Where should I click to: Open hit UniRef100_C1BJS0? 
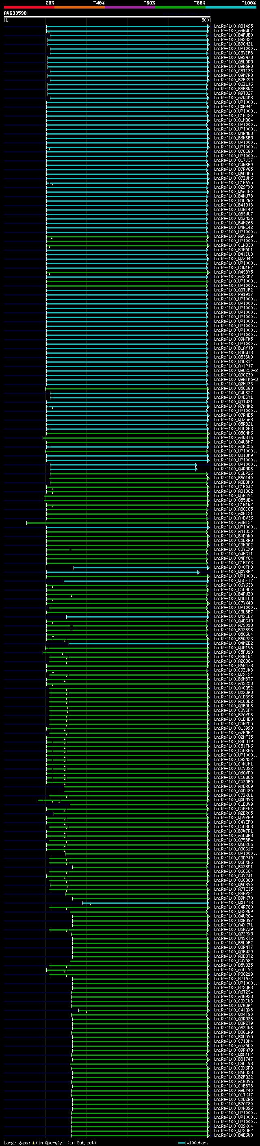pyautogui.click(x=233, y=116)
